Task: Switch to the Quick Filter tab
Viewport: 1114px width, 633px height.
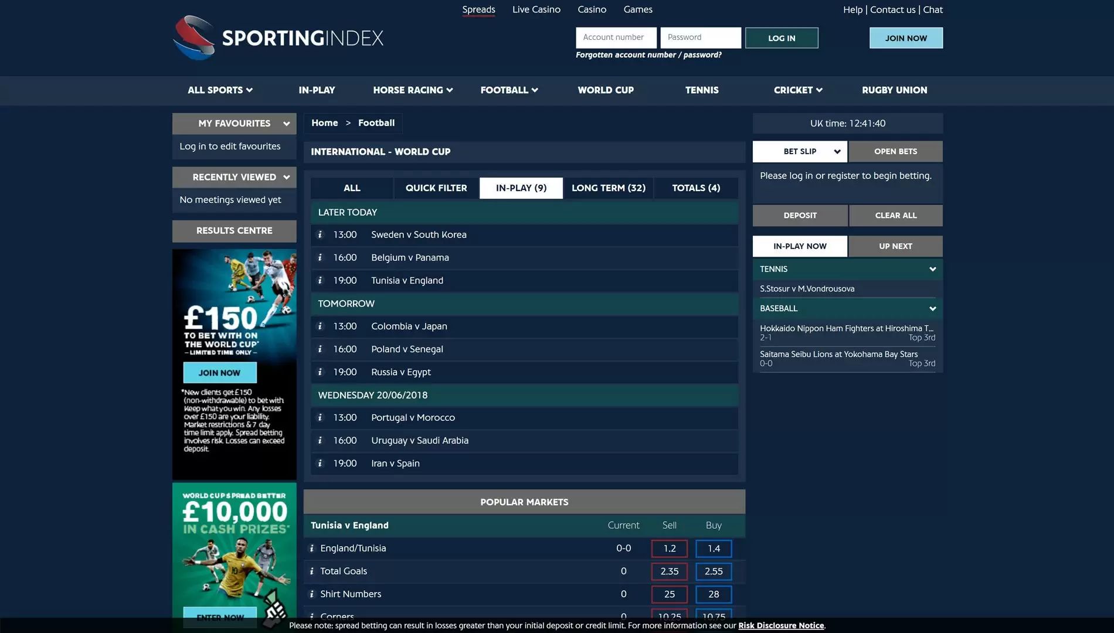Action: pyautogui.click(x=436, y=188)
